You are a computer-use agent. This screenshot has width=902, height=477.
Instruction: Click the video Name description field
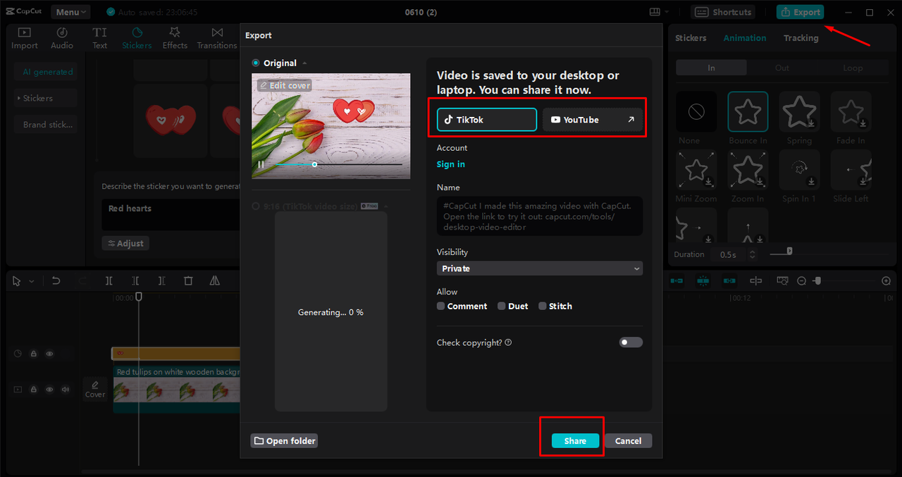(x=540, y=216)
